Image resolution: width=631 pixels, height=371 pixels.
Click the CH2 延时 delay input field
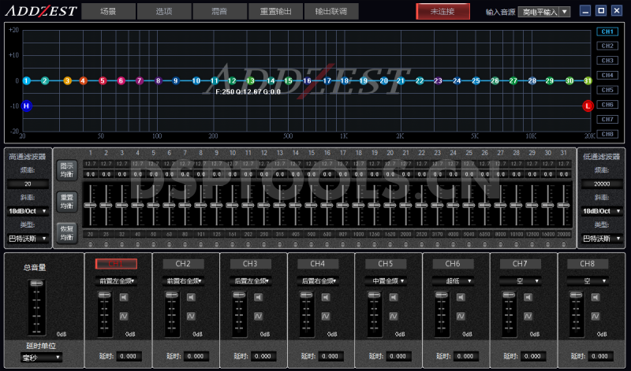coord(197,356)
